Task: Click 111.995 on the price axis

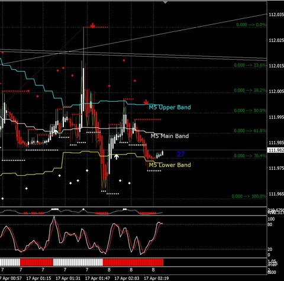Action: click(276, 117)
